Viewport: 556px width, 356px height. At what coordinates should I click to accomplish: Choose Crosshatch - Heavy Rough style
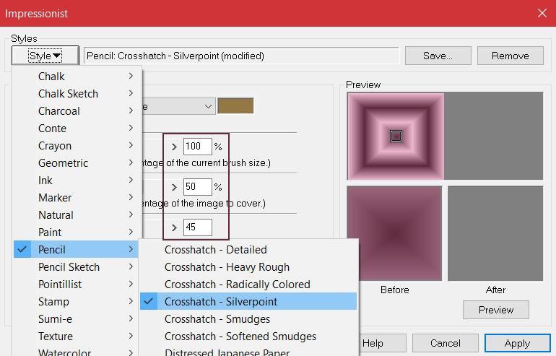(248, 267)
